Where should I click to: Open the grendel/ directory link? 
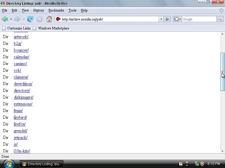(21, 131)
